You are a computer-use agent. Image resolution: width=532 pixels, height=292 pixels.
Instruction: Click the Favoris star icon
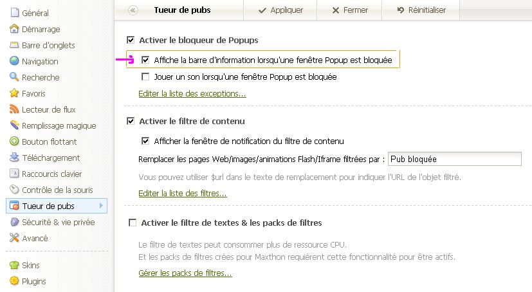(x=14, y=93)
